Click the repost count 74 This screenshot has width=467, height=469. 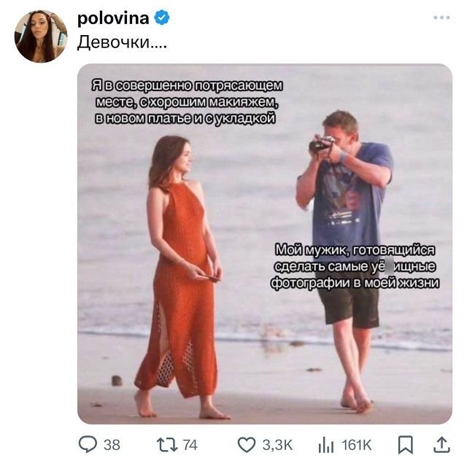(190, 444)
